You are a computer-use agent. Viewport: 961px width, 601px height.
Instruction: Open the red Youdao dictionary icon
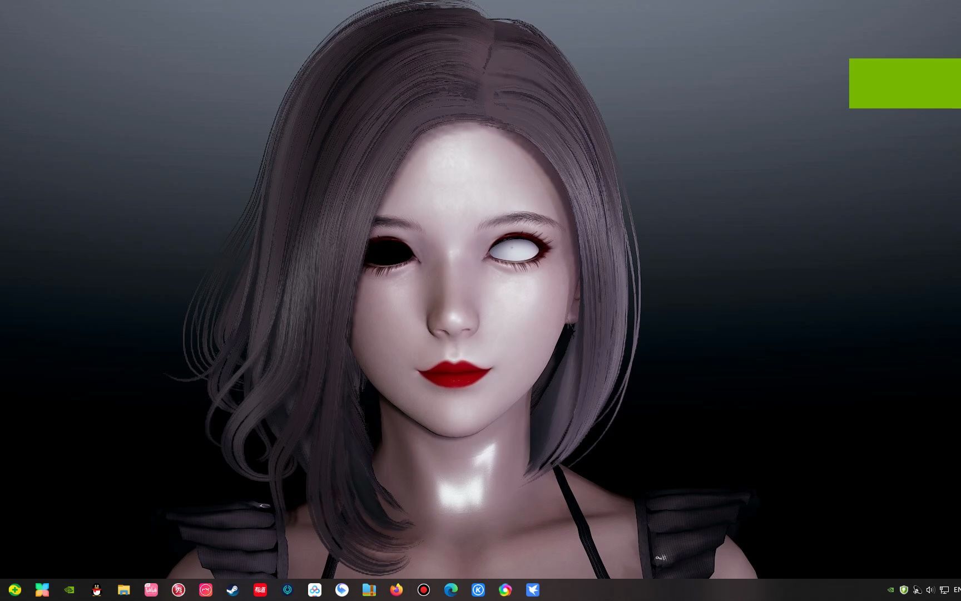260,590
